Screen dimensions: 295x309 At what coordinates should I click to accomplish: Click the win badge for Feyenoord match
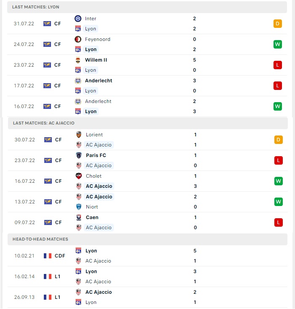[x=277, y=44]
